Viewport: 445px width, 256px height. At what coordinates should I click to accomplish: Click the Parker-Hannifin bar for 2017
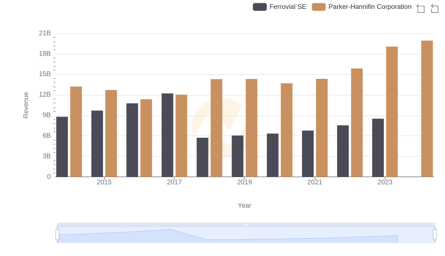[x=181, y=135]
